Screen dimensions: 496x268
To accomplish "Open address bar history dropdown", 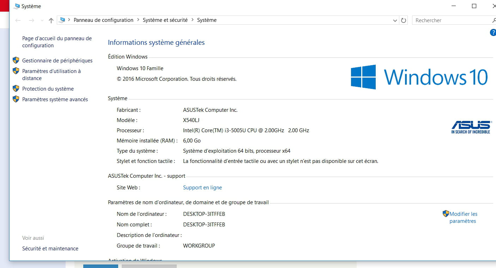I will [395, 20].
